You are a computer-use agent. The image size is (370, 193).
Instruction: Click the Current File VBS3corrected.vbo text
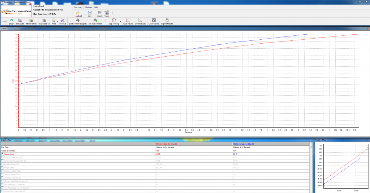(x=48, y=10)
